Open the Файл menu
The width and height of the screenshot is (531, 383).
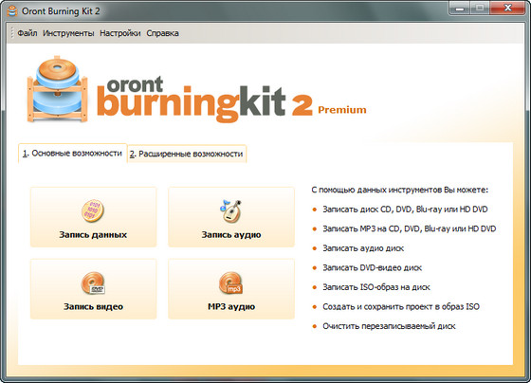coord(27,33)
